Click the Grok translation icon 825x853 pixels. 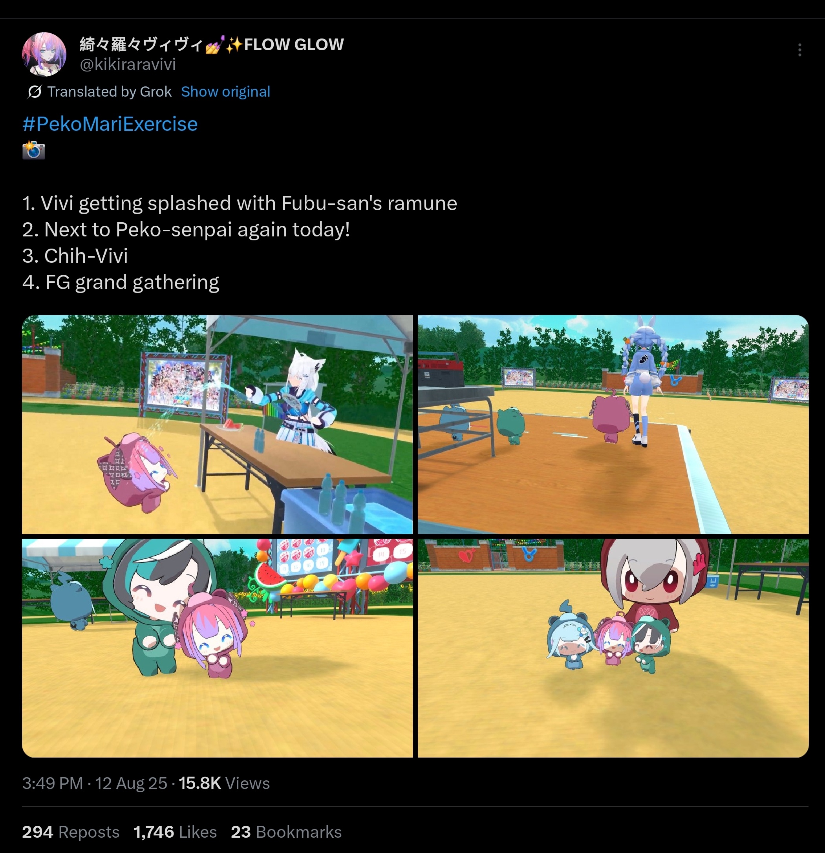click(x=35, y=92)
